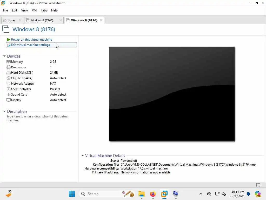The height and width of the screenshot is (200, 266).
Task: Click the USB Controller Present value
Action: coord(55,89)
